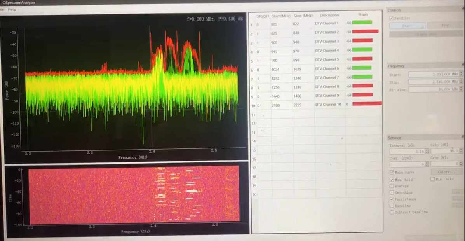Open Baseline options ellipsis button
The height and width of the screenshot is (241, 465).
(x=457, y=206)
